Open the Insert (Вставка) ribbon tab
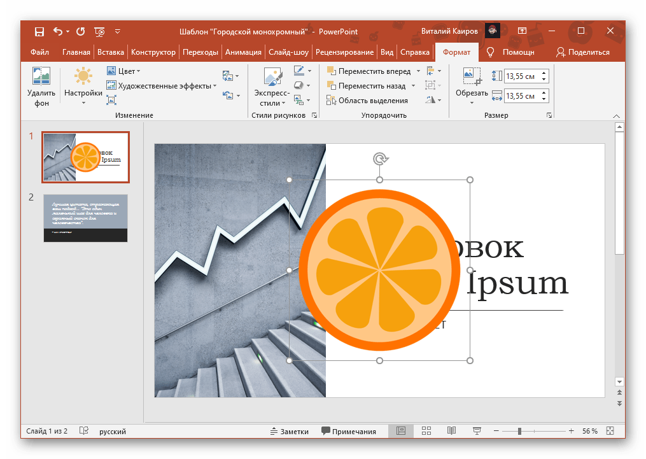The width and height of the screenshot is (646, 459). [x=111, y=52]
